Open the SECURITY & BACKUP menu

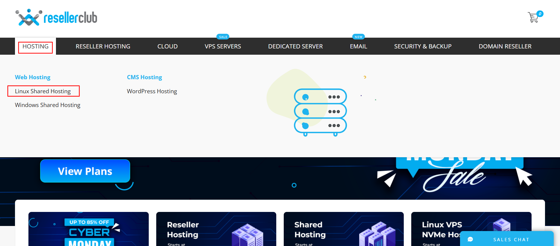tap(423, 46)
